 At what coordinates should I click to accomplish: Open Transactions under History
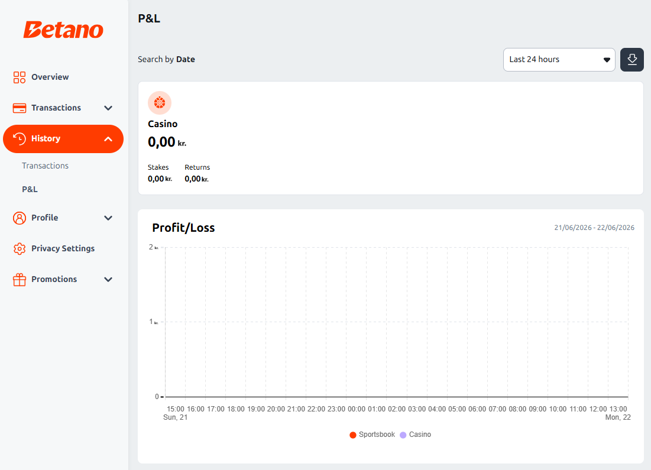click(46, 166)
